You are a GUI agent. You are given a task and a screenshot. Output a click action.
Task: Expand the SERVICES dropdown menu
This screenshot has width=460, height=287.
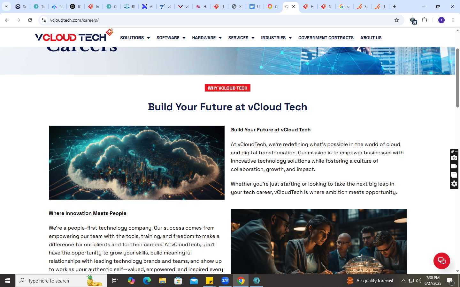pyautogui.click(x=241, y=38)
